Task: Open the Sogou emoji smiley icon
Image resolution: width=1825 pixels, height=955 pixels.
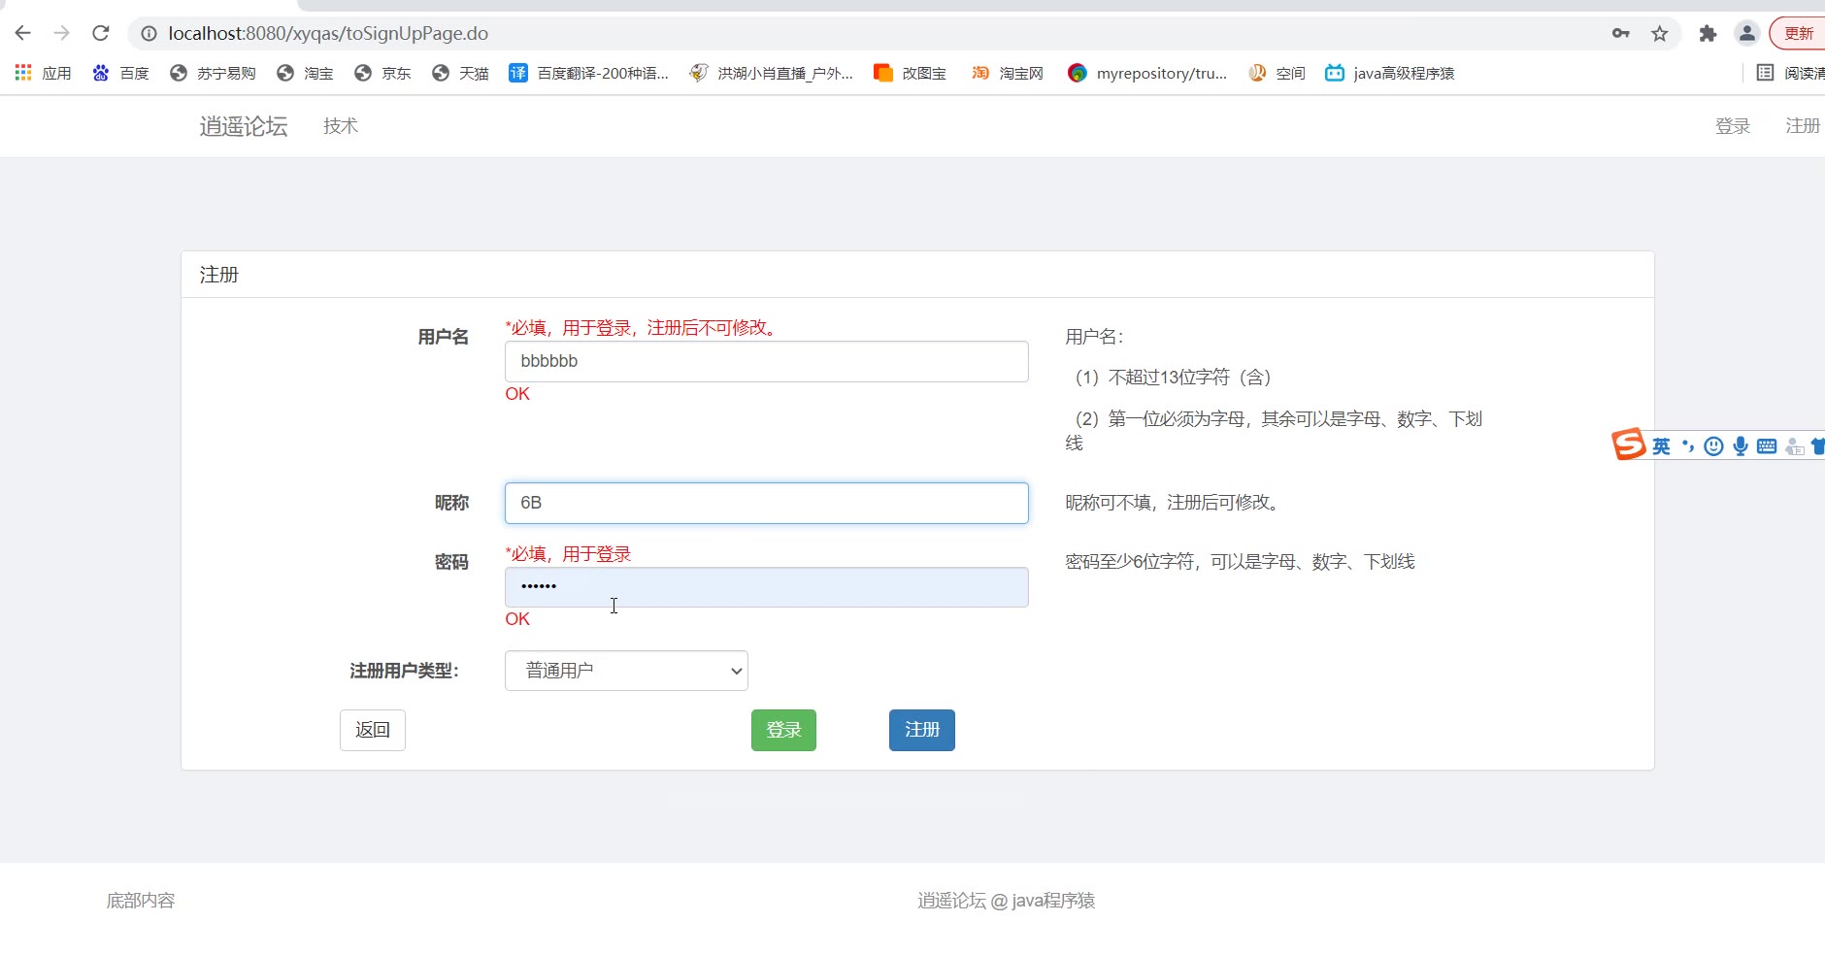Action: click(x=1714, y=446)
